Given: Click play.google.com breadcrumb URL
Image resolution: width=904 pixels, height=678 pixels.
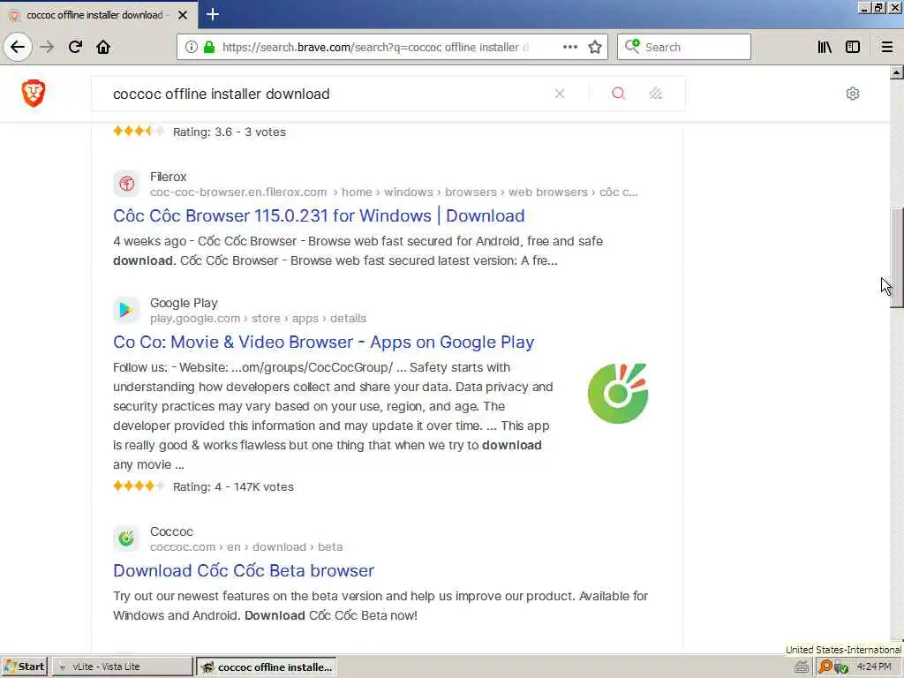Looking at the screenshot, I should click(258, 318).
